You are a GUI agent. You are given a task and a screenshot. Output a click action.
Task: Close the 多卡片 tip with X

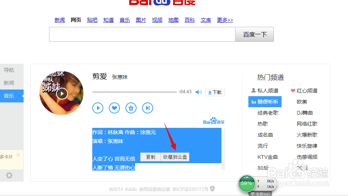pos(18,155)
